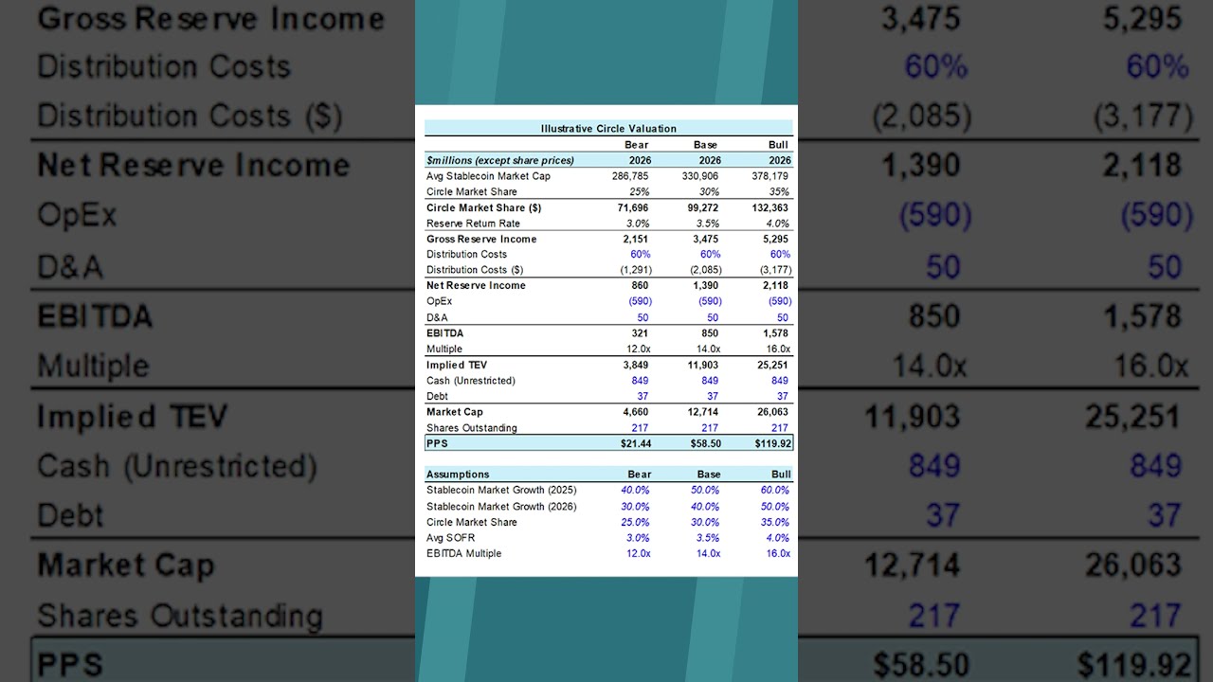Click the 25% Bear market share percentage
The image size is (1213, 682).
pyautogui.click(x=640, y=191)
